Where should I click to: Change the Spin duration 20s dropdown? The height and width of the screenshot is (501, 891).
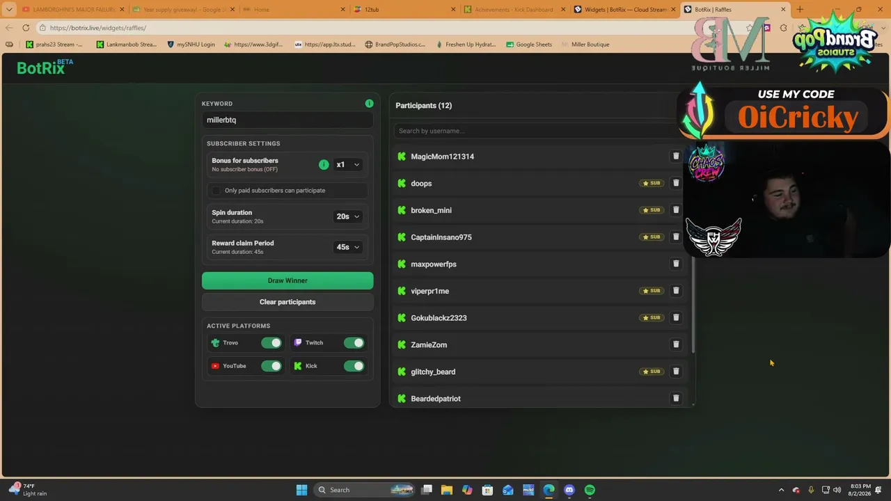tap(347, 216)
